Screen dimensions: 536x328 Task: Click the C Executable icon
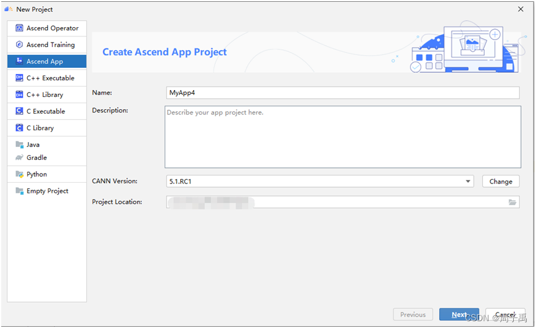pyautogui.click(x=20, y=111)
